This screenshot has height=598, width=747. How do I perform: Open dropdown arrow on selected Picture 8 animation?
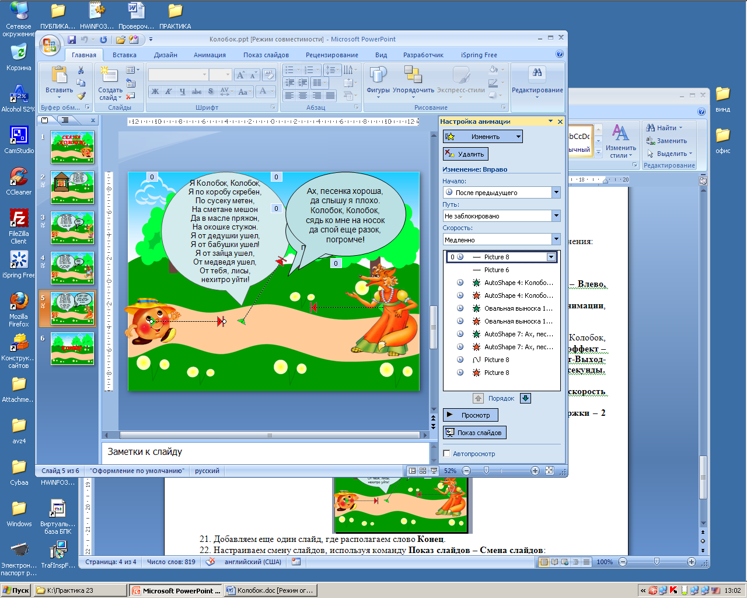pos(551,257)
